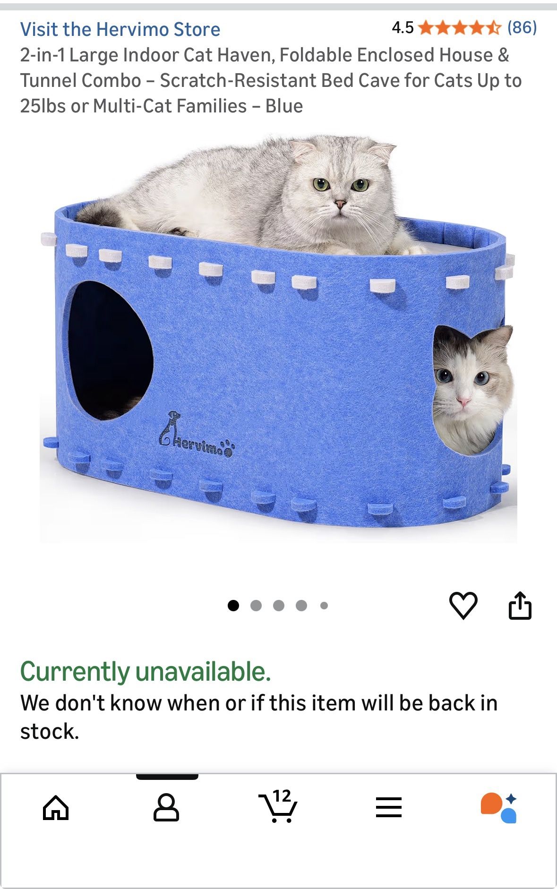Open the shopping cart with 12 items
The height and width of the screenshot is (889, 557).
point(278,806)
